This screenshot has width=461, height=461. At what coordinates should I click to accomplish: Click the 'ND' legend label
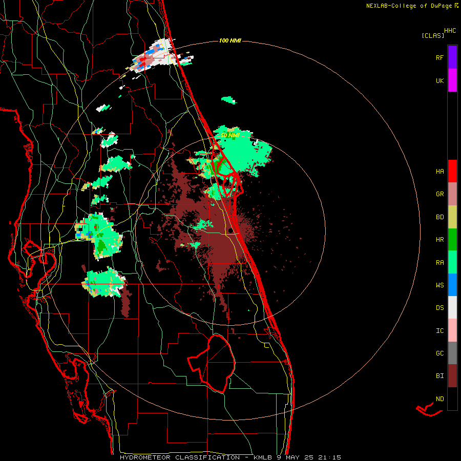point(439,399)
